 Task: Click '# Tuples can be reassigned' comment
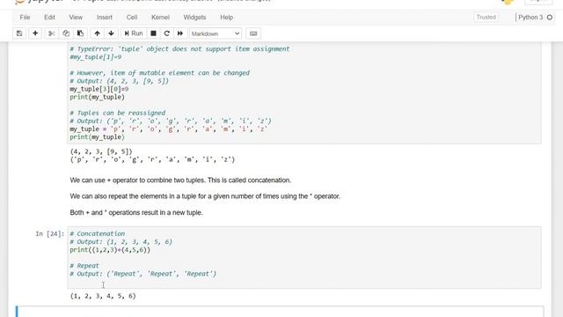(x=118, y=113)
